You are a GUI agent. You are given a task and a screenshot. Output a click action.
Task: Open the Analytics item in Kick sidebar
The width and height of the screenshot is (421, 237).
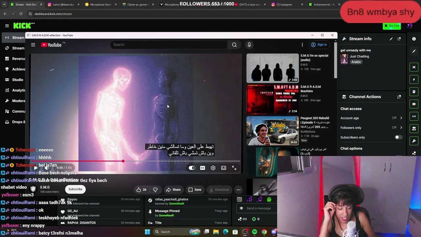(x=14, y=90)
